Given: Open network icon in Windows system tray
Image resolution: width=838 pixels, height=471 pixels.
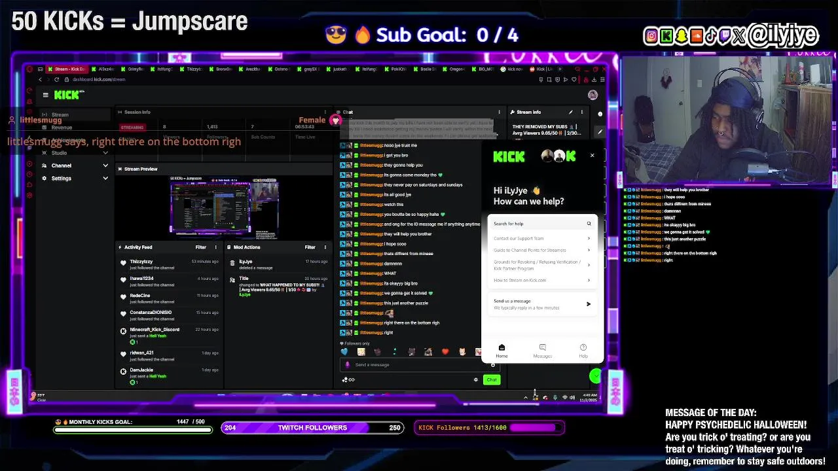Looking at the screenshot, I should coord(565,397).
